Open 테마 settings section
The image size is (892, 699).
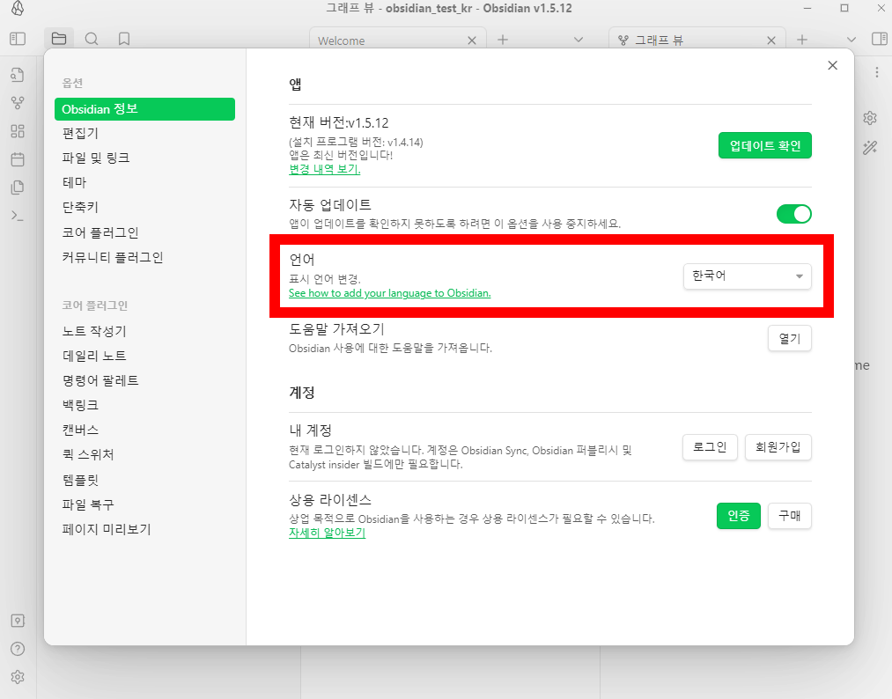(x=144, y=182)
